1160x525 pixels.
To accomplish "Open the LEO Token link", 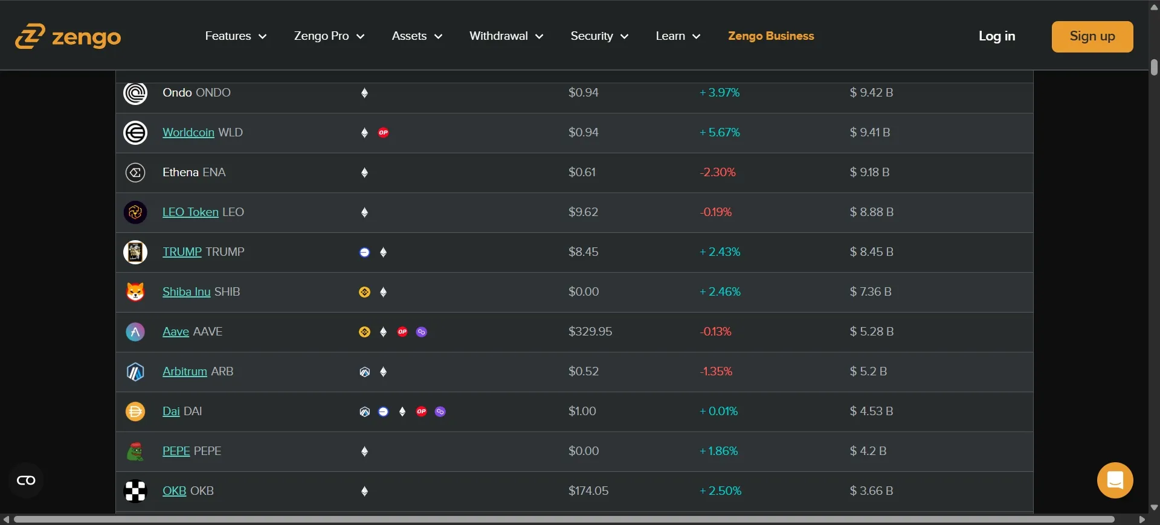I will point(190,212).
